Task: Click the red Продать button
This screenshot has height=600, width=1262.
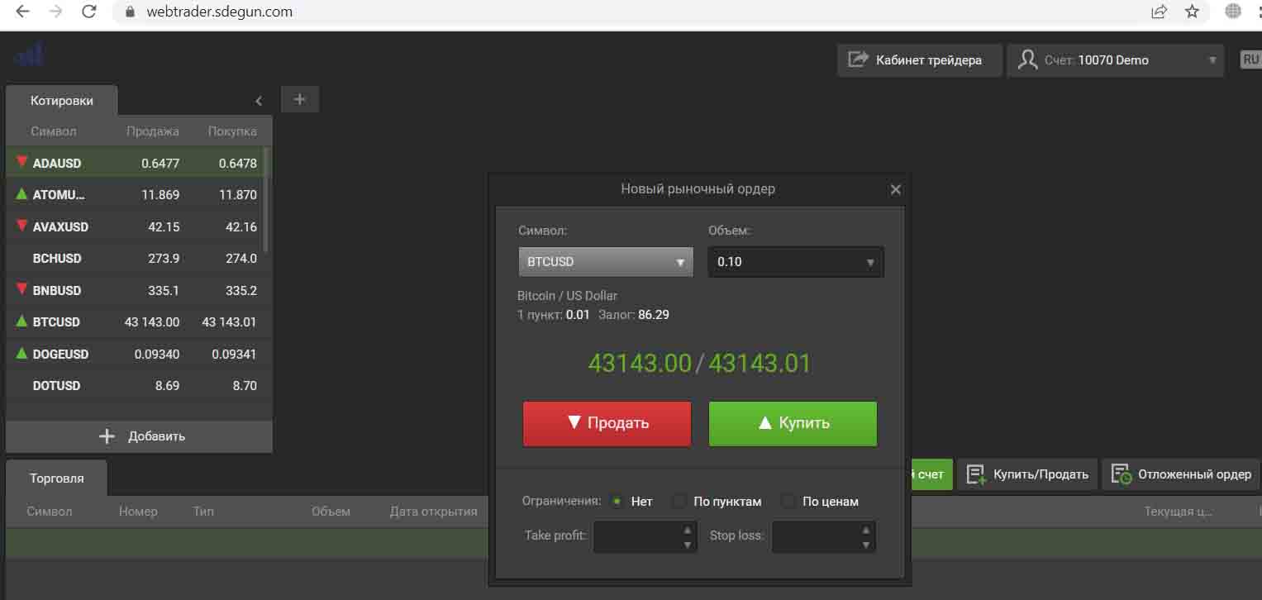Action: tap(607, 423)
